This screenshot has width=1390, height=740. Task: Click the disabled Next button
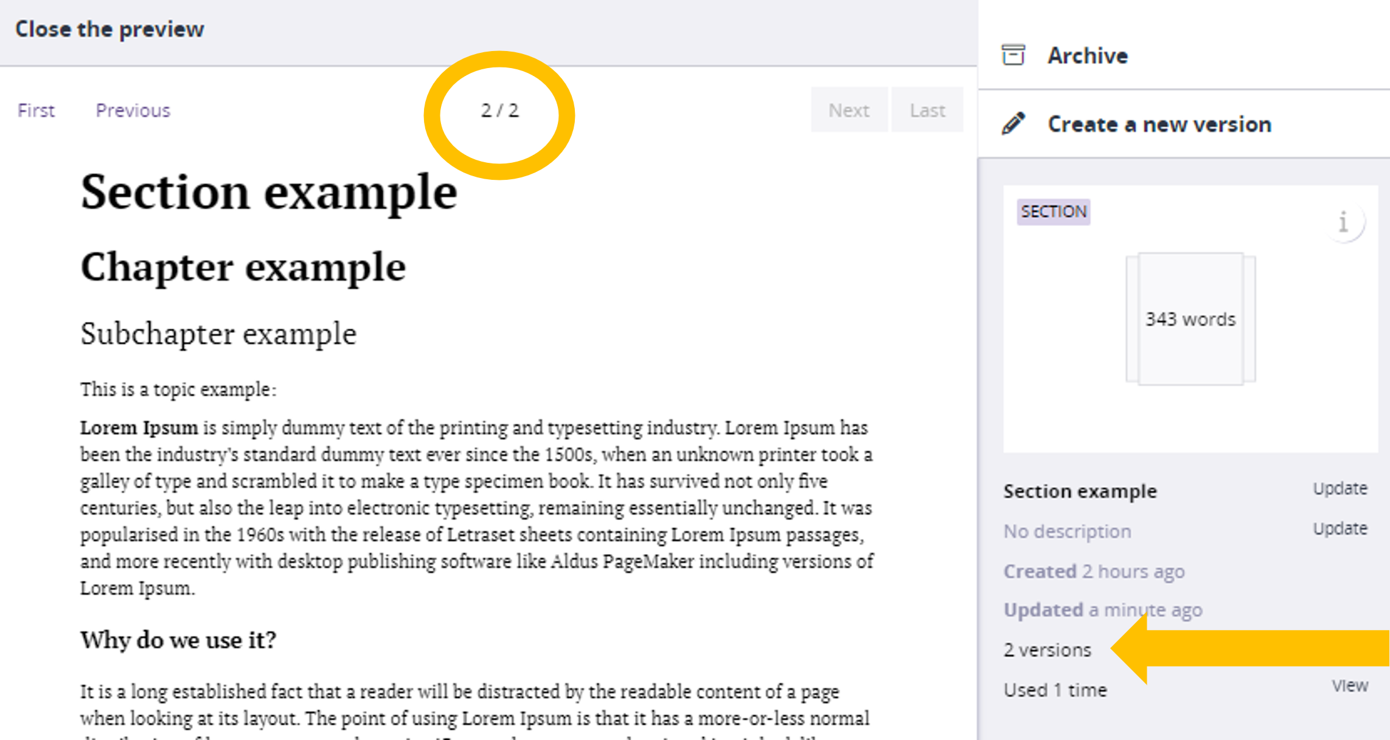(849, 110)
